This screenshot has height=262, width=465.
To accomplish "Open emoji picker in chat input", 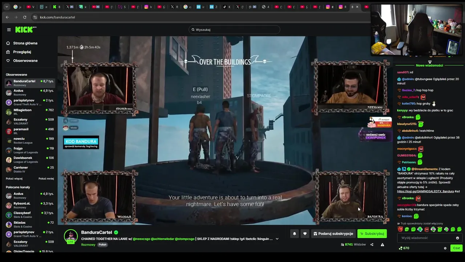I will (457, 238).
